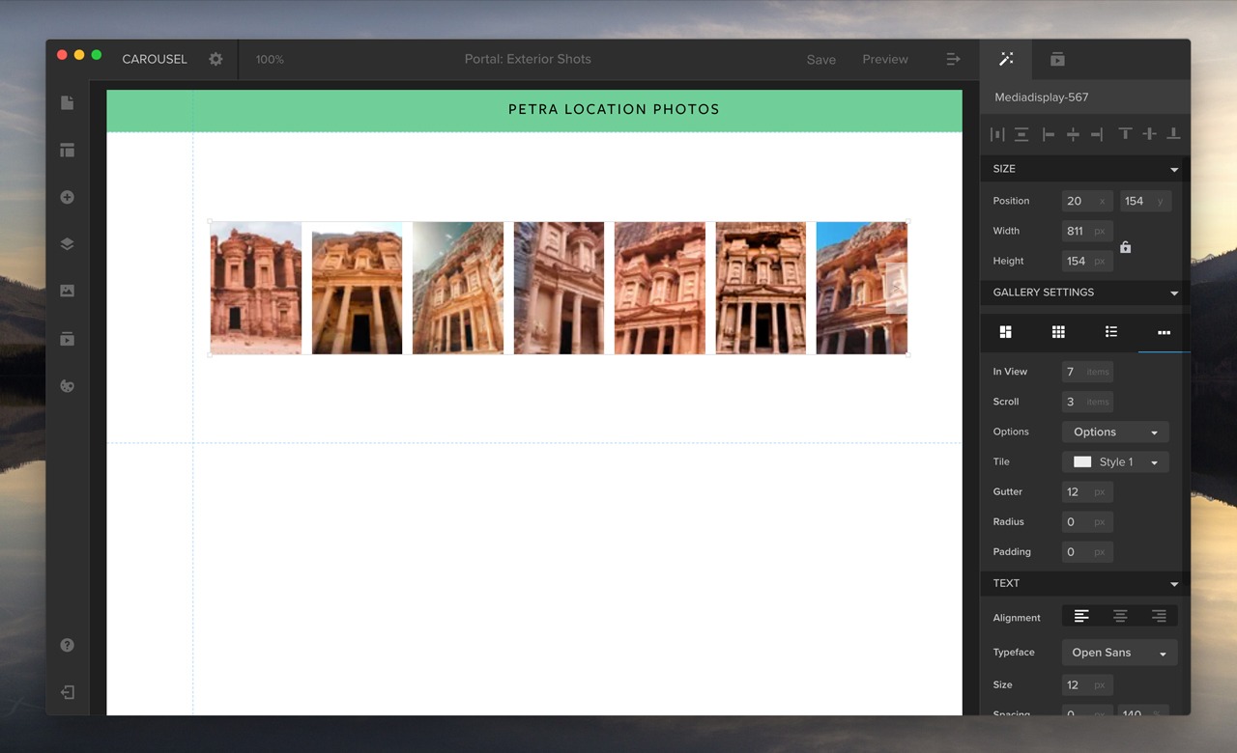
Task: Open the Help question mark icon
Action: (x=67, y=645)
